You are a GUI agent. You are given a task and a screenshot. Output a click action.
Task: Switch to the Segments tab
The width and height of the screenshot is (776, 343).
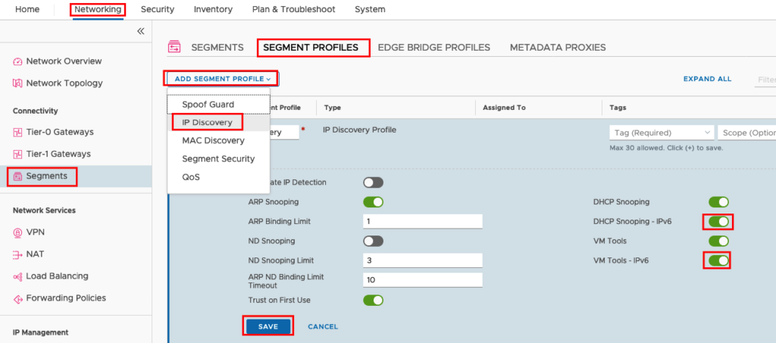217,48
